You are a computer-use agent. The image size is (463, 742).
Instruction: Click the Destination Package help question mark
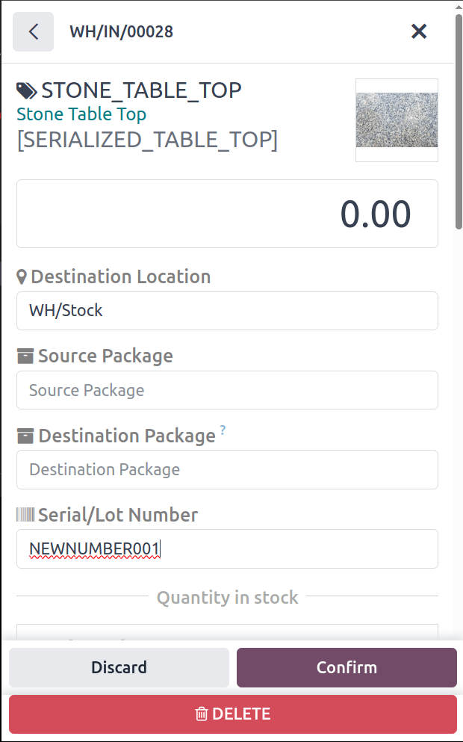(223, 430)
